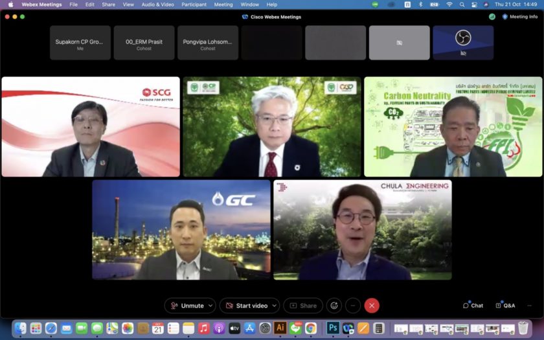Toggle Start video camera button
Image resolution: width=544 pixels, height=340 pixels.
pos(245,306)
